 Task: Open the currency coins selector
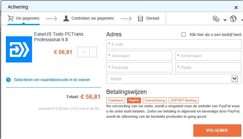coord(216,19)
